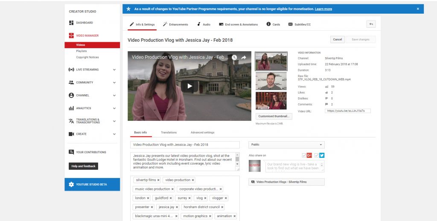Remove the london tag

tap(148, 198)
